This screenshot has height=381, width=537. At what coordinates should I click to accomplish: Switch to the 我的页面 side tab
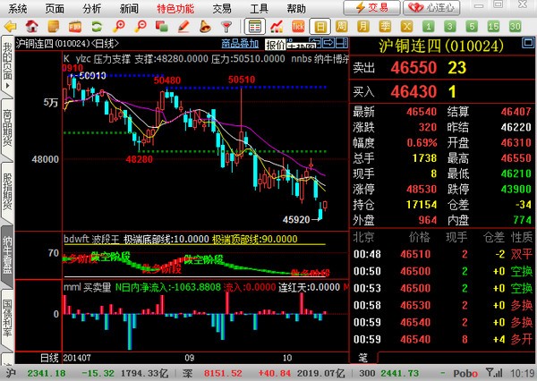click(x=7, y=65)
